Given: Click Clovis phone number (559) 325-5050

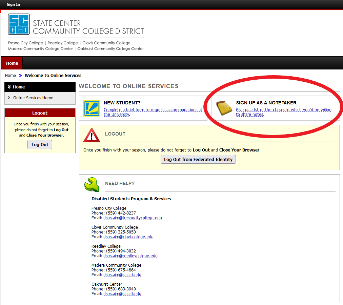Looking at the screenshot, I should [121, 232].
